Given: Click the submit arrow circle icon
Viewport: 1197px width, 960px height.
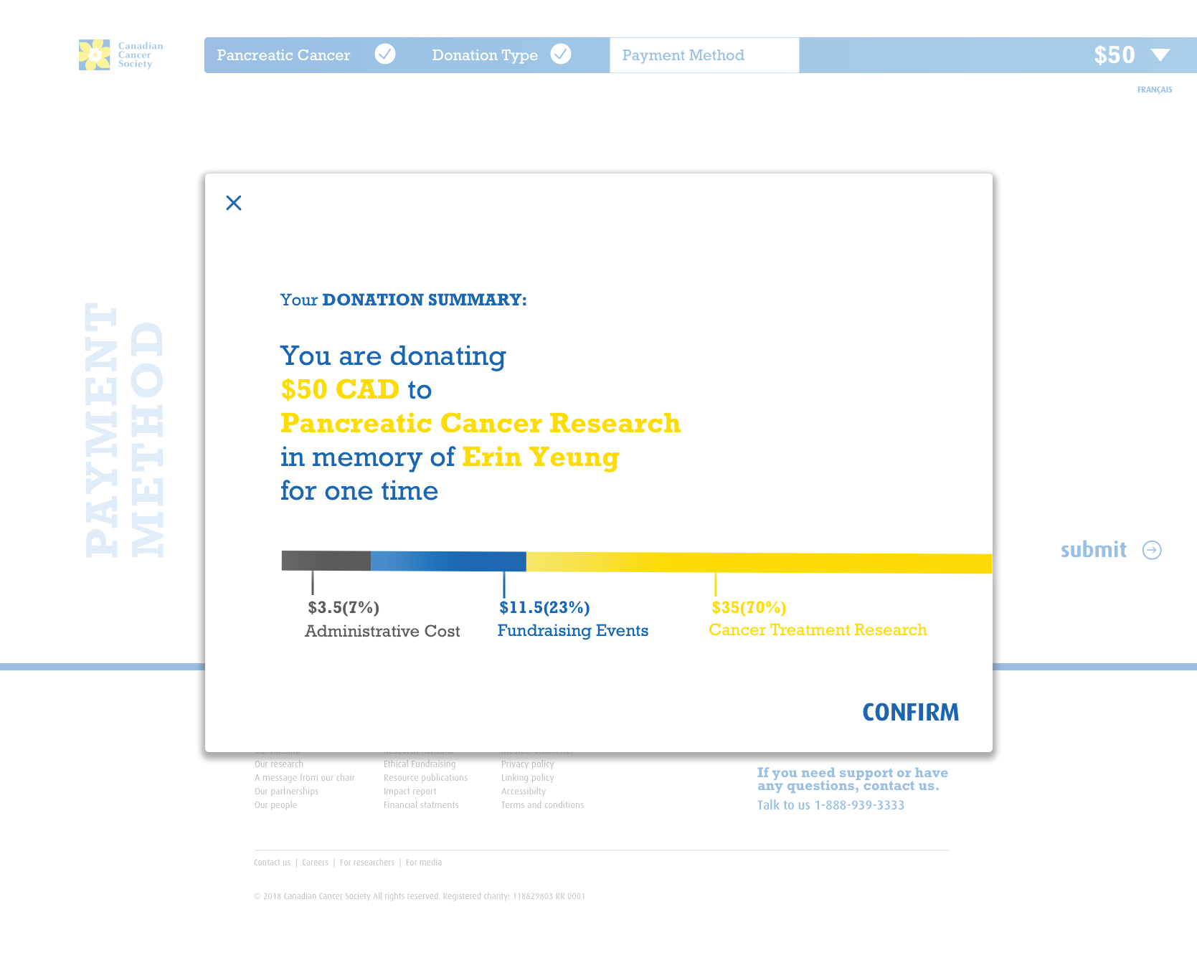Looking at the screenshot, I should click(1152, 550).
